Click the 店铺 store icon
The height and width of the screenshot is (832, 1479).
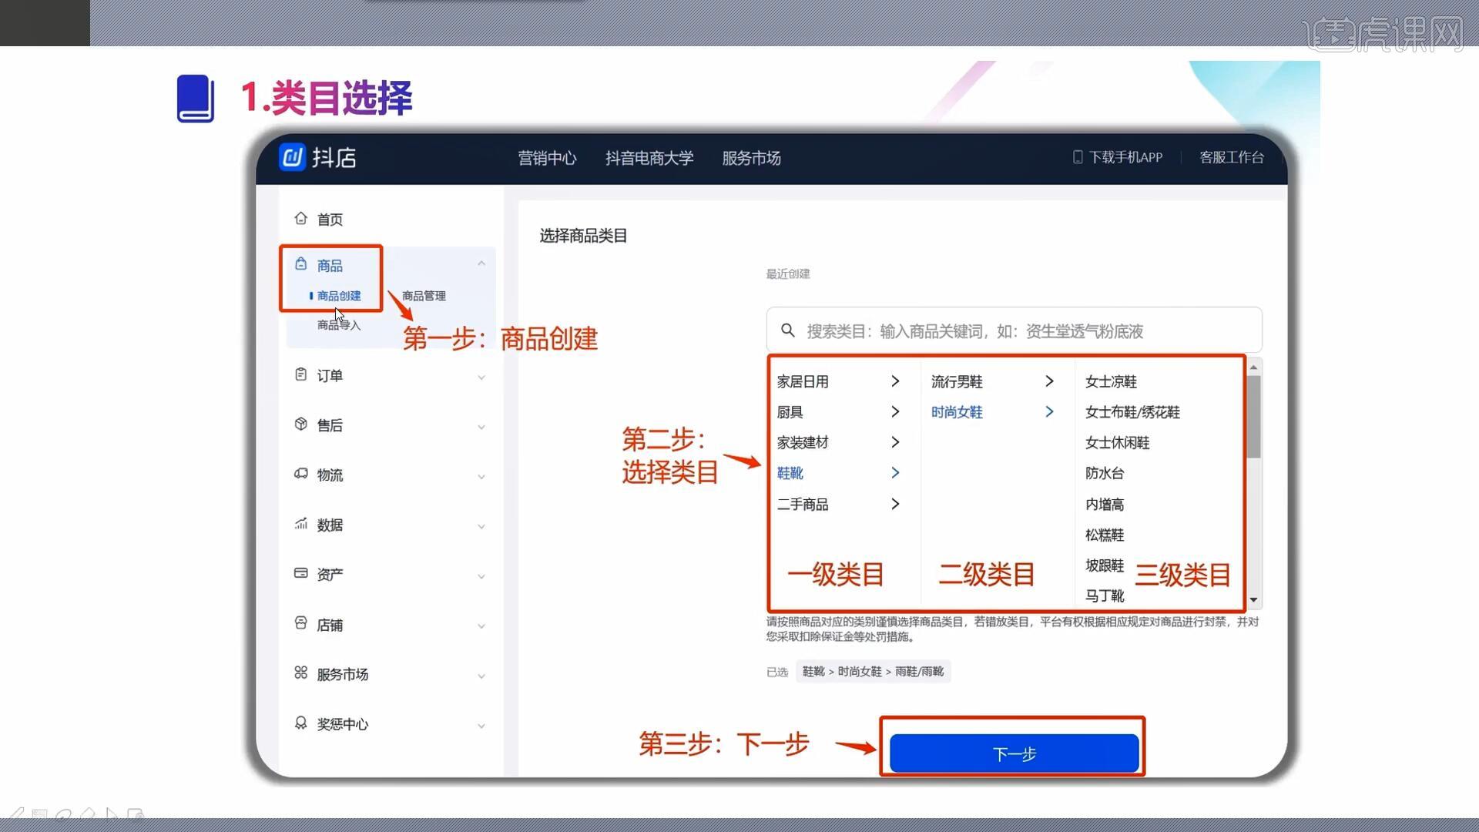point(300,623)
